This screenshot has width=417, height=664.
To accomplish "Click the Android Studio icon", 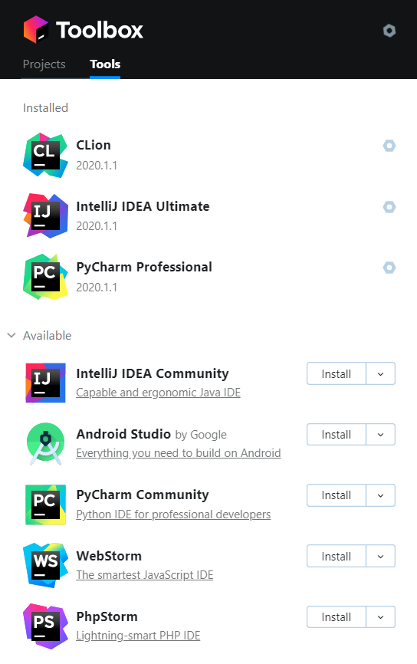I will click(x=45, y=443).
